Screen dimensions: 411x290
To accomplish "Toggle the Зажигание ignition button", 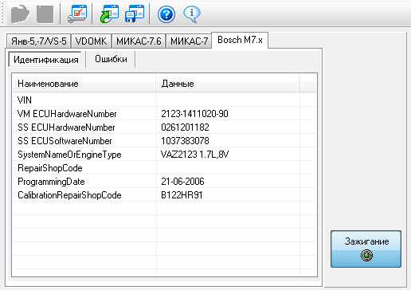I will pyautogui.click(x=366, y=249).
